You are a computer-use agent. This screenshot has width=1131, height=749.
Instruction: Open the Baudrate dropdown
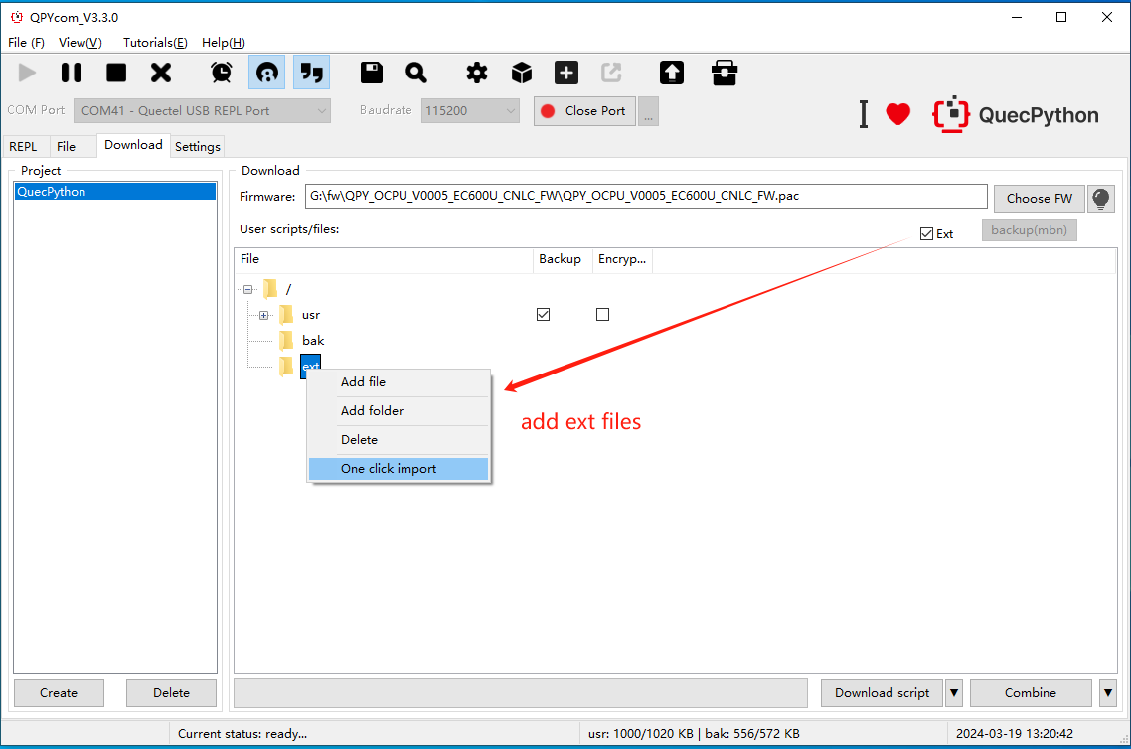click(x=470, y=111)
